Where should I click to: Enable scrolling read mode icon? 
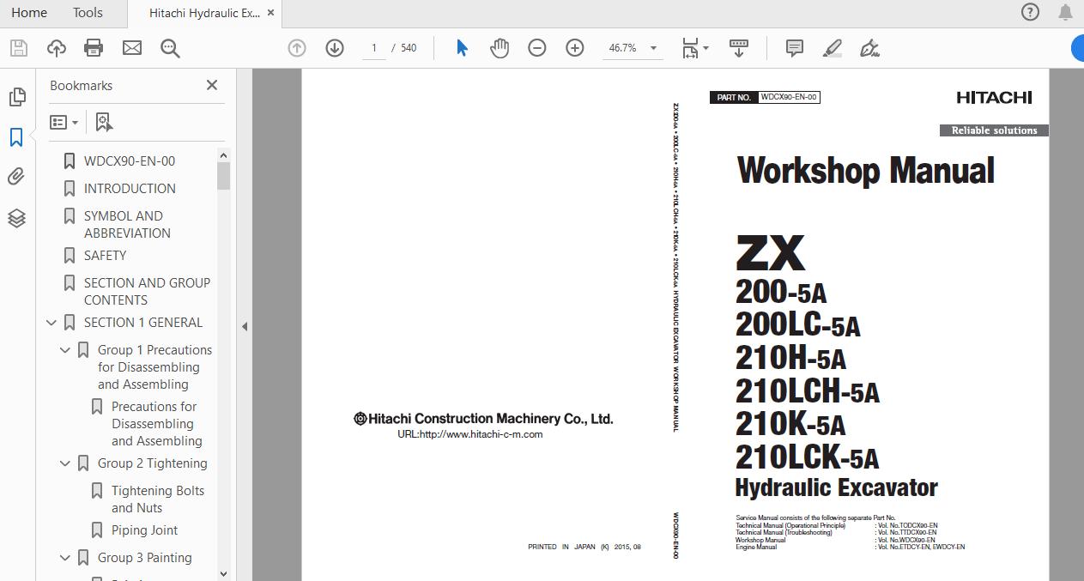click(x=738, y=48)
